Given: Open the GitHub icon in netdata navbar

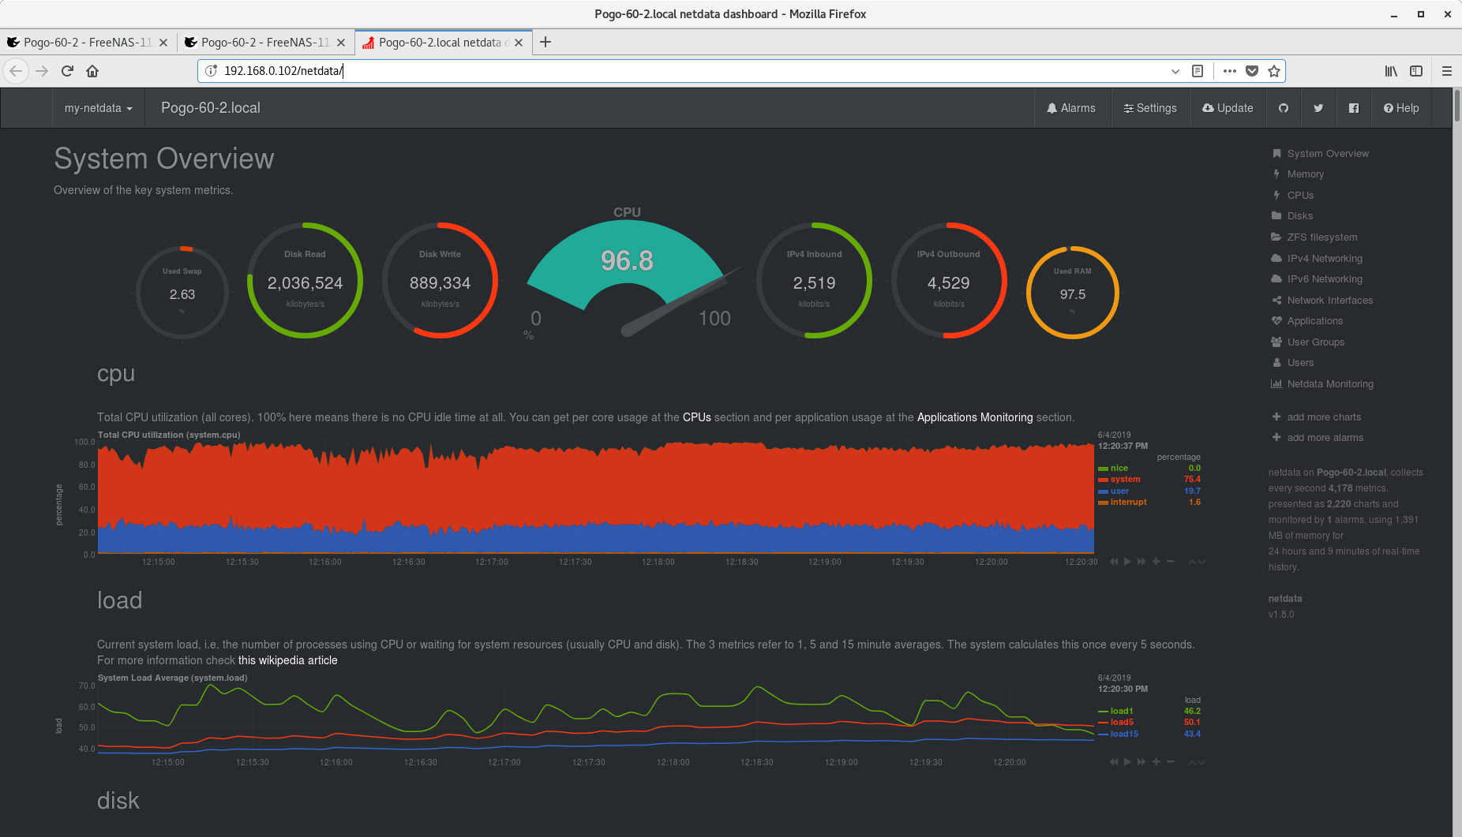Looking at the screenshot, I should tap(1284, 108).
